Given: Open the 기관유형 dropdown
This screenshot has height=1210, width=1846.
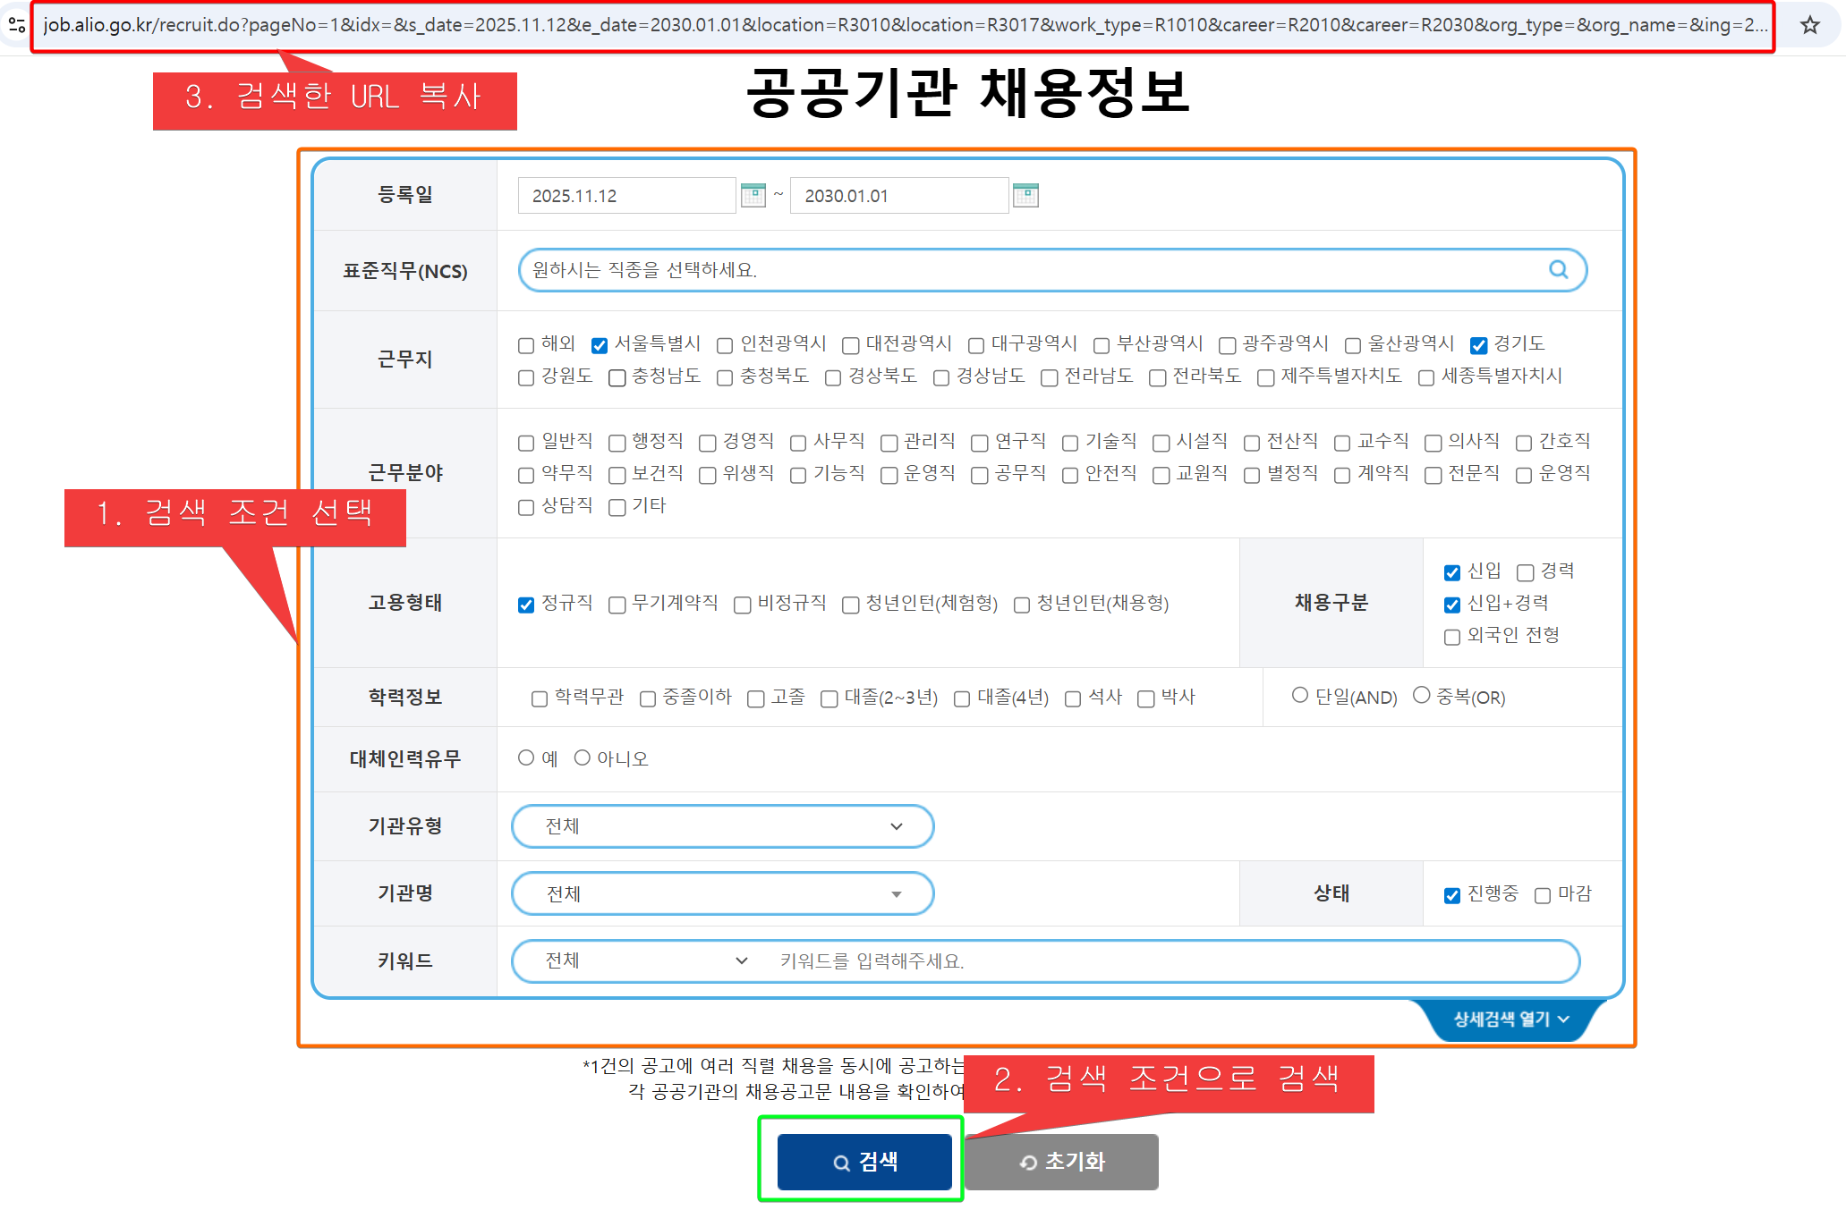Looking at the screenshot, I should point(722,825).
